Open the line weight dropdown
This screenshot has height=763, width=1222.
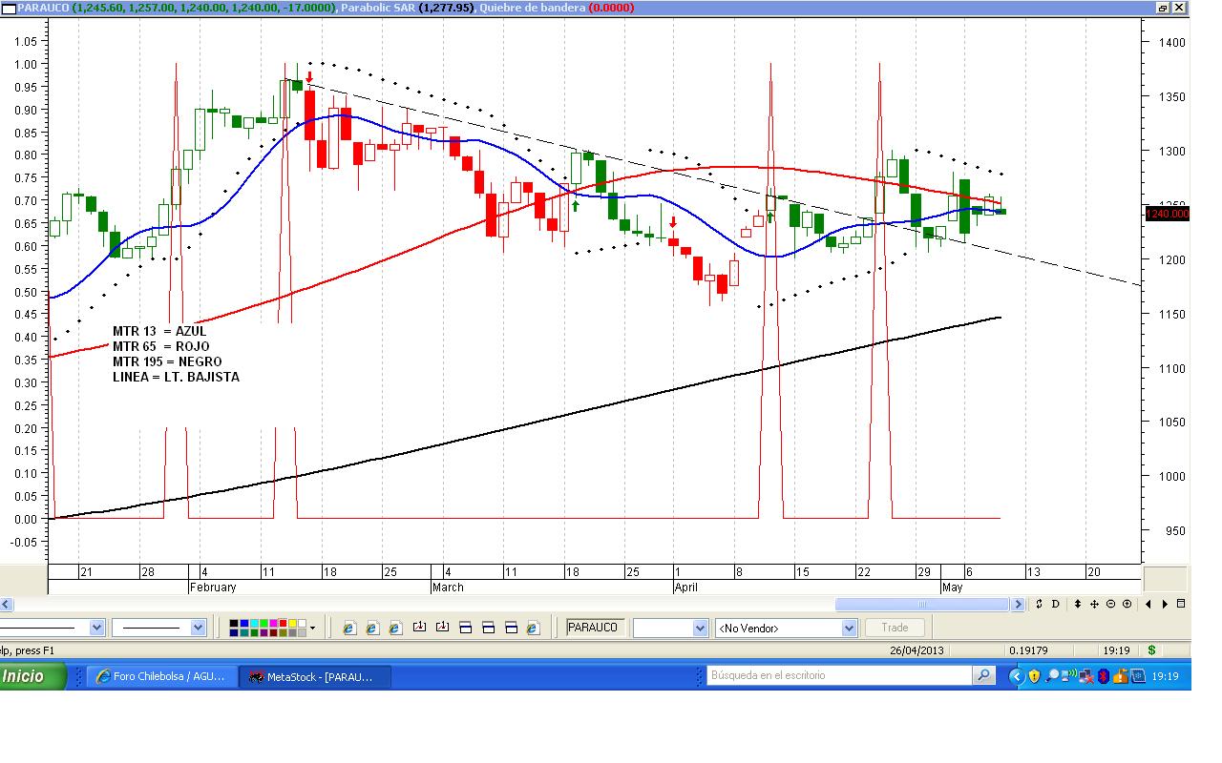[x=199, y=628]
